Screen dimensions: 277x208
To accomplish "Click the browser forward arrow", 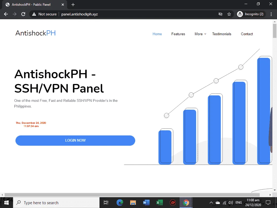I will [x=15, y=14].
